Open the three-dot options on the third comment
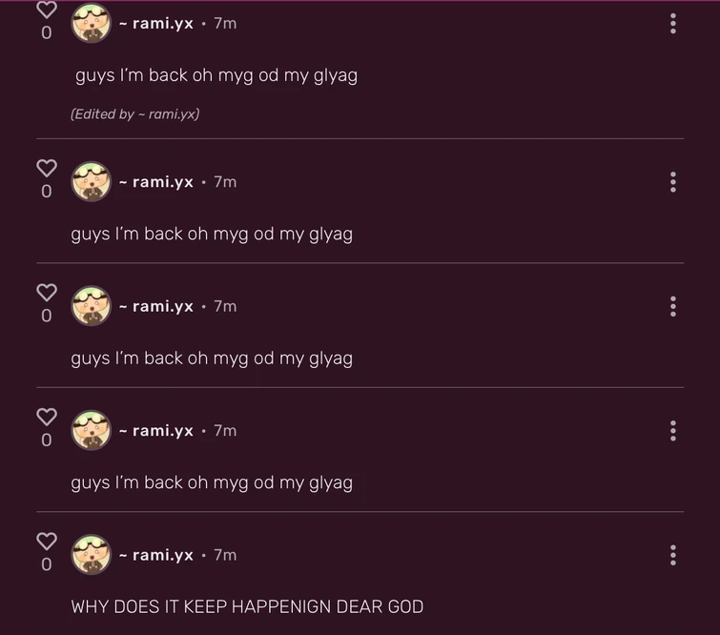This screenshot has width=720, height=635. 672,306
